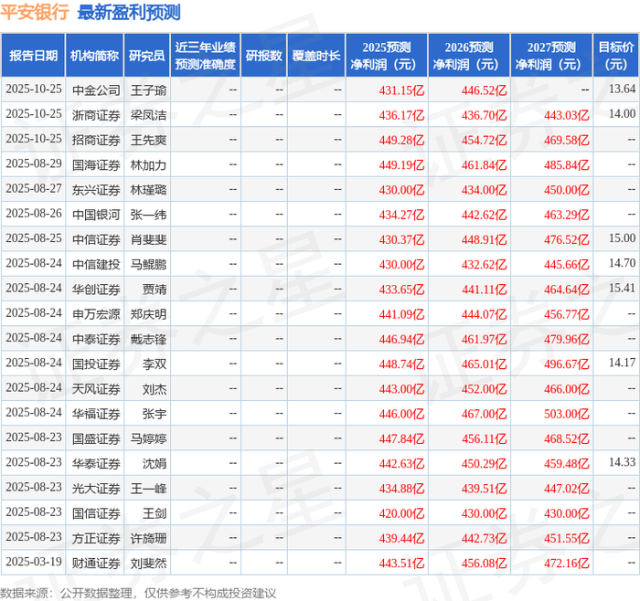Screen dimensions: 640x601
Task: Click the 2025-08-26 report date
Action: [x=34, y=213]
